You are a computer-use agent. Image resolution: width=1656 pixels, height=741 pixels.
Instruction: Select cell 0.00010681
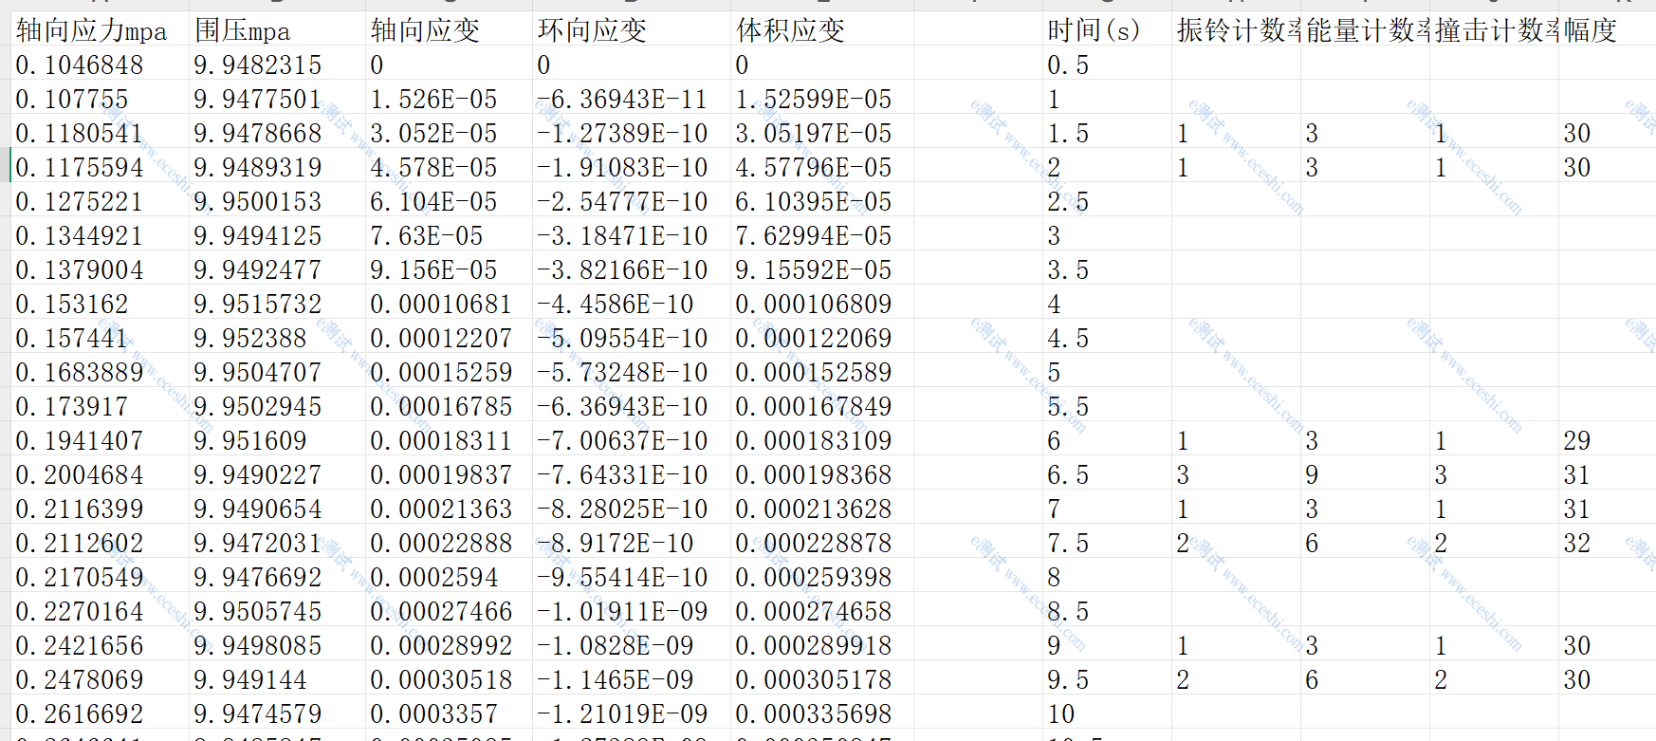pos(449,303)
